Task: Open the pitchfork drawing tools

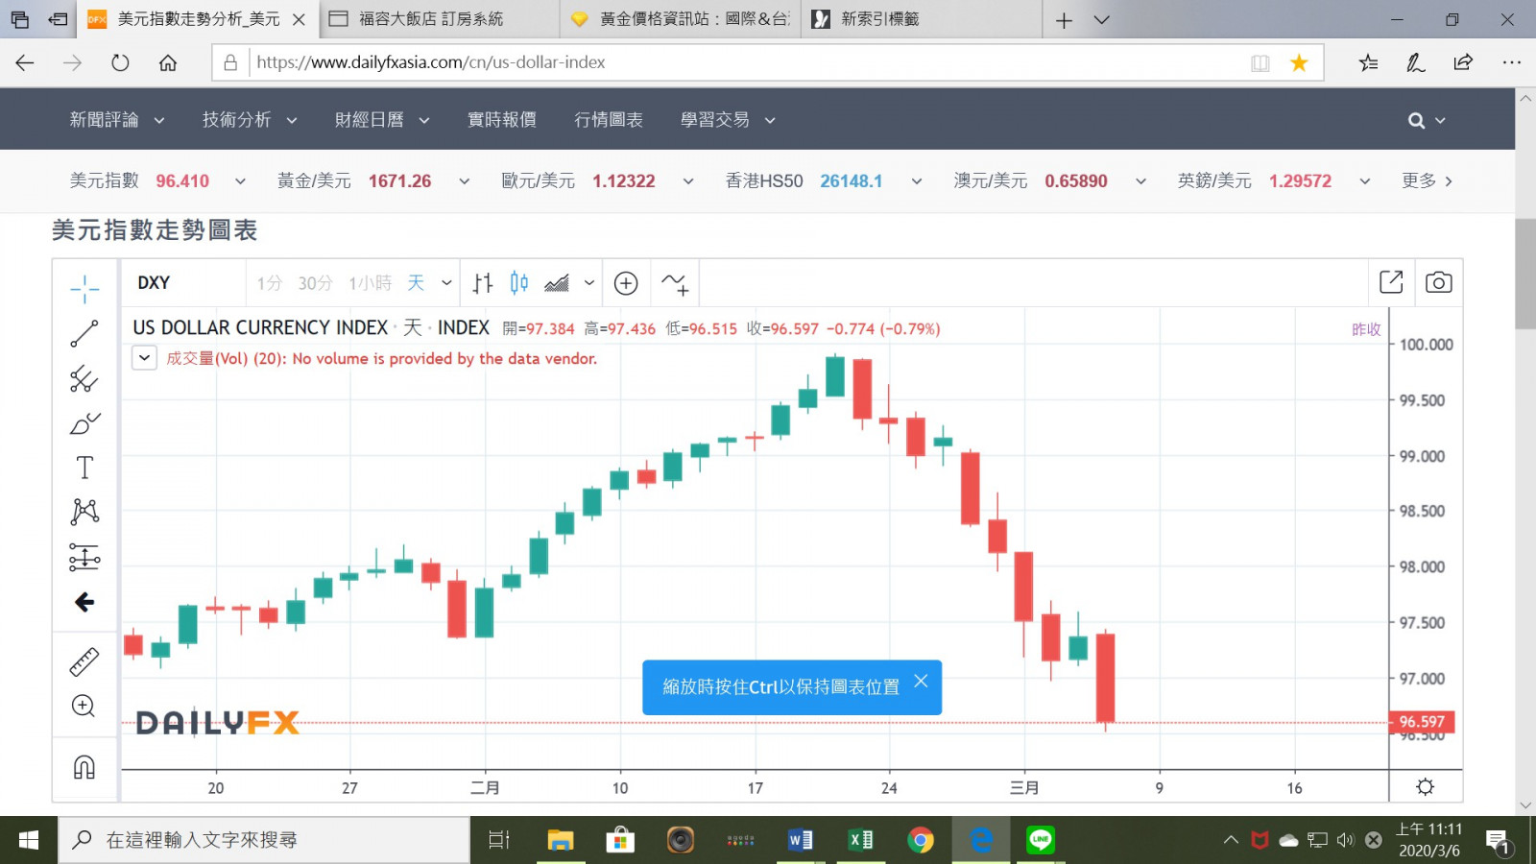Action: (x=84, y=379)
